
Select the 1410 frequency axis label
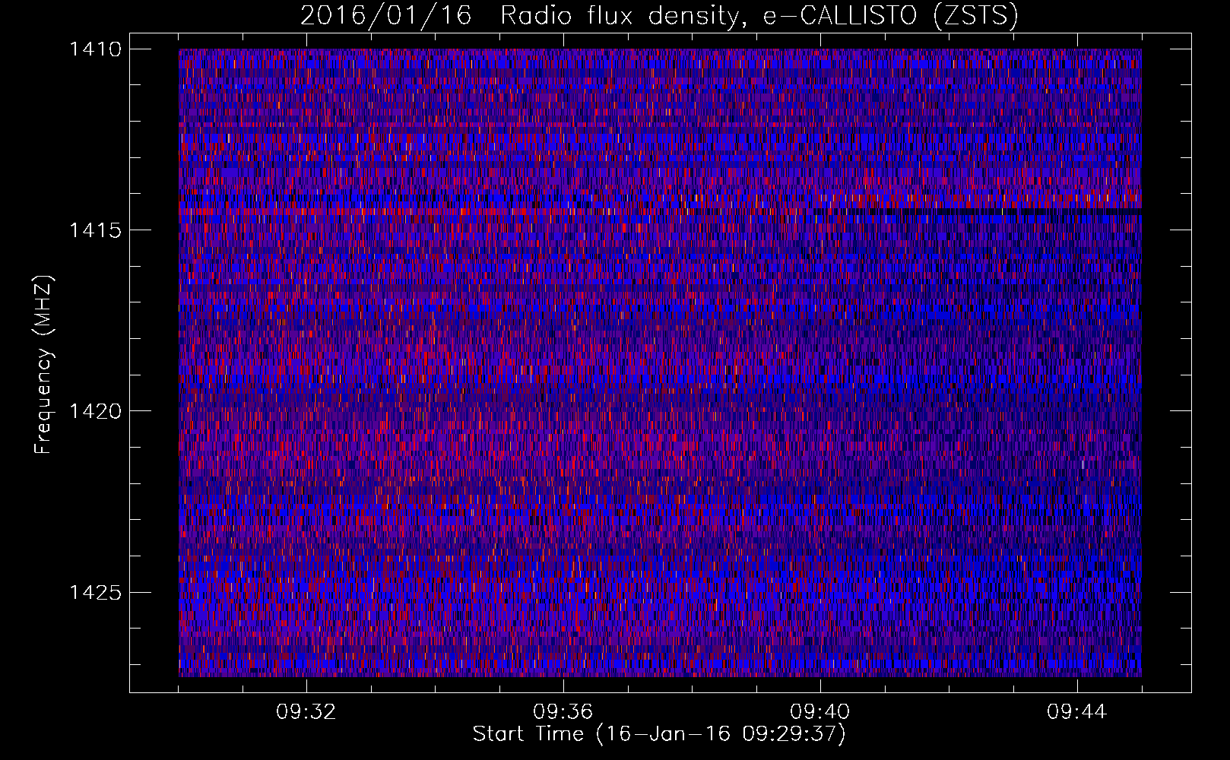(x=95, y=49)
